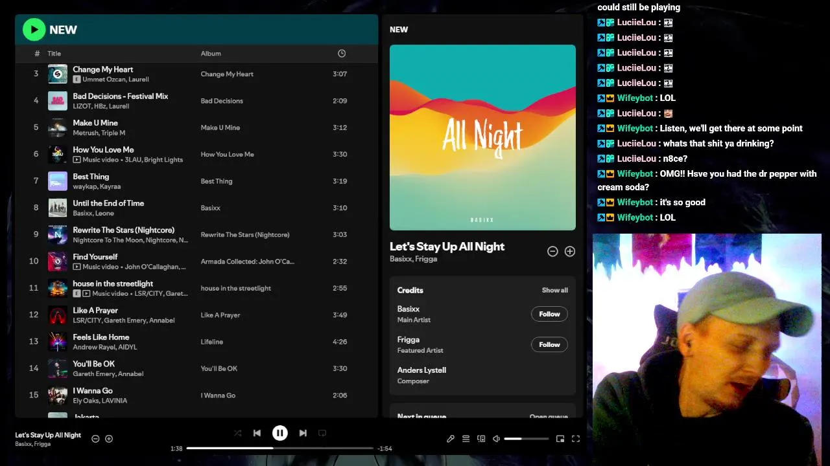Adjust the volume slider
This screenshot has width=830, height=466.
click(x=527, y=439)
